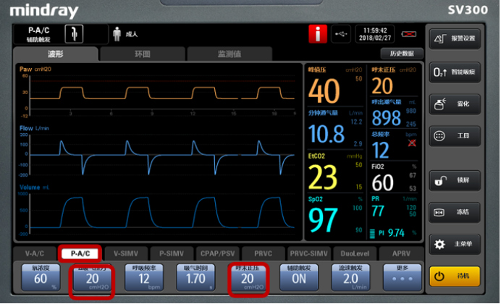Tap 总频率 value 12
The height and width of the screenshot is (304, 501).
point(380,150)
